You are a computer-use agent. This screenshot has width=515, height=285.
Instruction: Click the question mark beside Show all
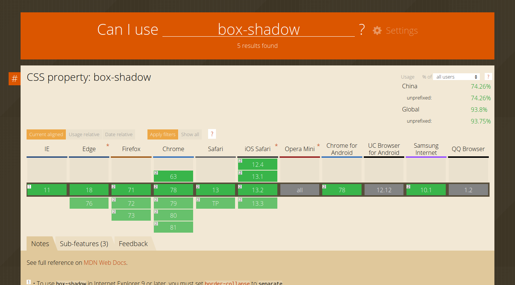coord(212,134)
